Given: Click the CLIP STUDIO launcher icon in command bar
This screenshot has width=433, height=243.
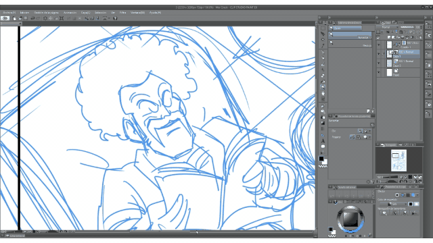Looking at the screenshot, I should [x=5, y=18].
